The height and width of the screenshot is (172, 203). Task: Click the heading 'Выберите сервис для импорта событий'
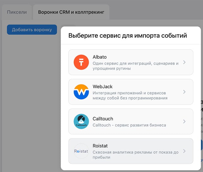(128, 36)
